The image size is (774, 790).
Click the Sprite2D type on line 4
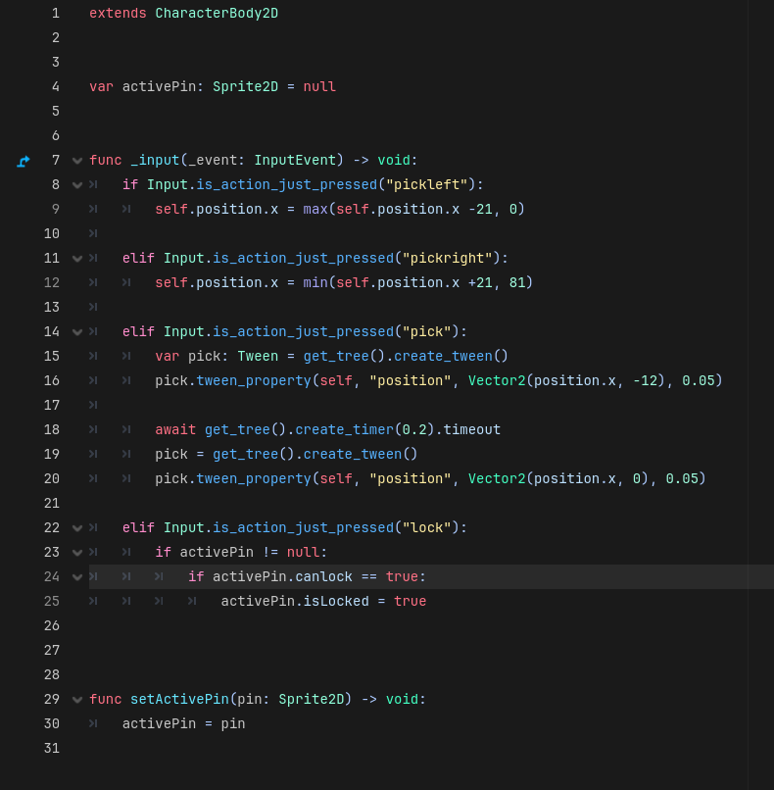245,87
